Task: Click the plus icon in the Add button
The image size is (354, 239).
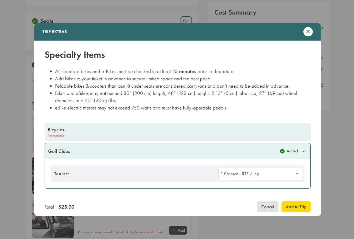Action: tap(173, 230)
